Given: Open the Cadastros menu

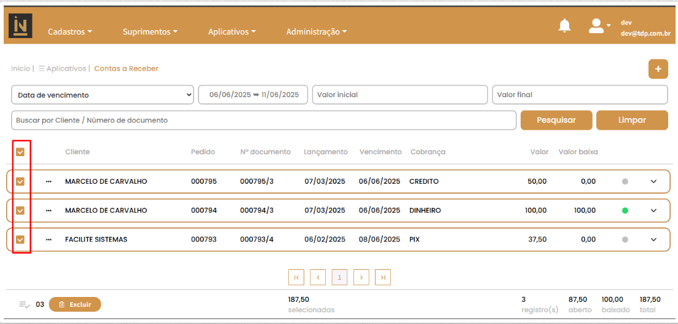Looking at the screenshot, I should click(x=69, y=32).
